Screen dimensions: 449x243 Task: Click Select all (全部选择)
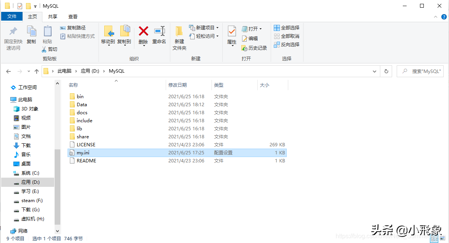click(x=287, y=28)
